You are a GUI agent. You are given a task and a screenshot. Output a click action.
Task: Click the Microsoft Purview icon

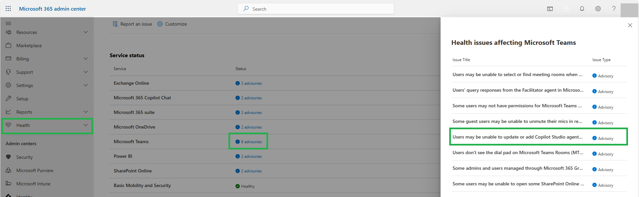9,170
